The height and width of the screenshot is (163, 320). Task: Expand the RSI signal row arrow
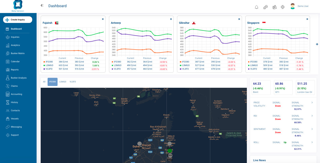(312, 116)
